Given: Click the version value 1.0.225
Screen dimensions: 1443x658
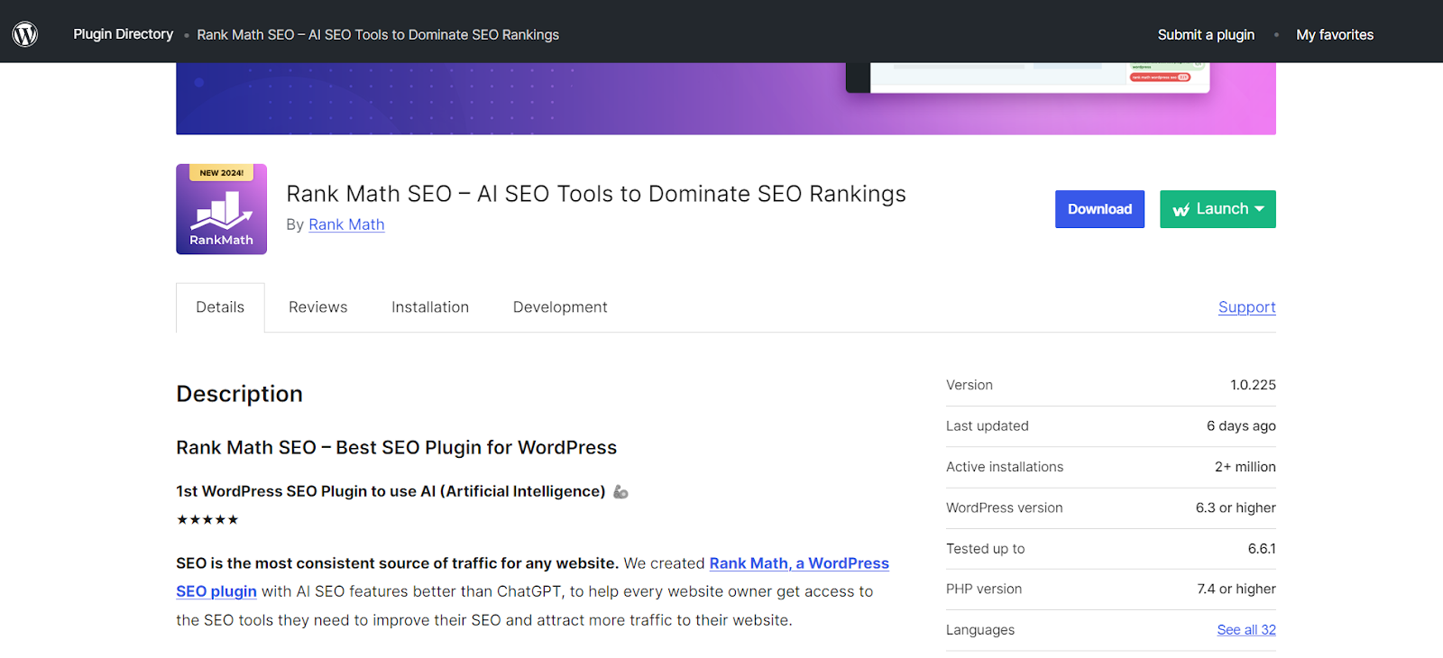Looking at the screenshot, I should (x=1253, y=385).
